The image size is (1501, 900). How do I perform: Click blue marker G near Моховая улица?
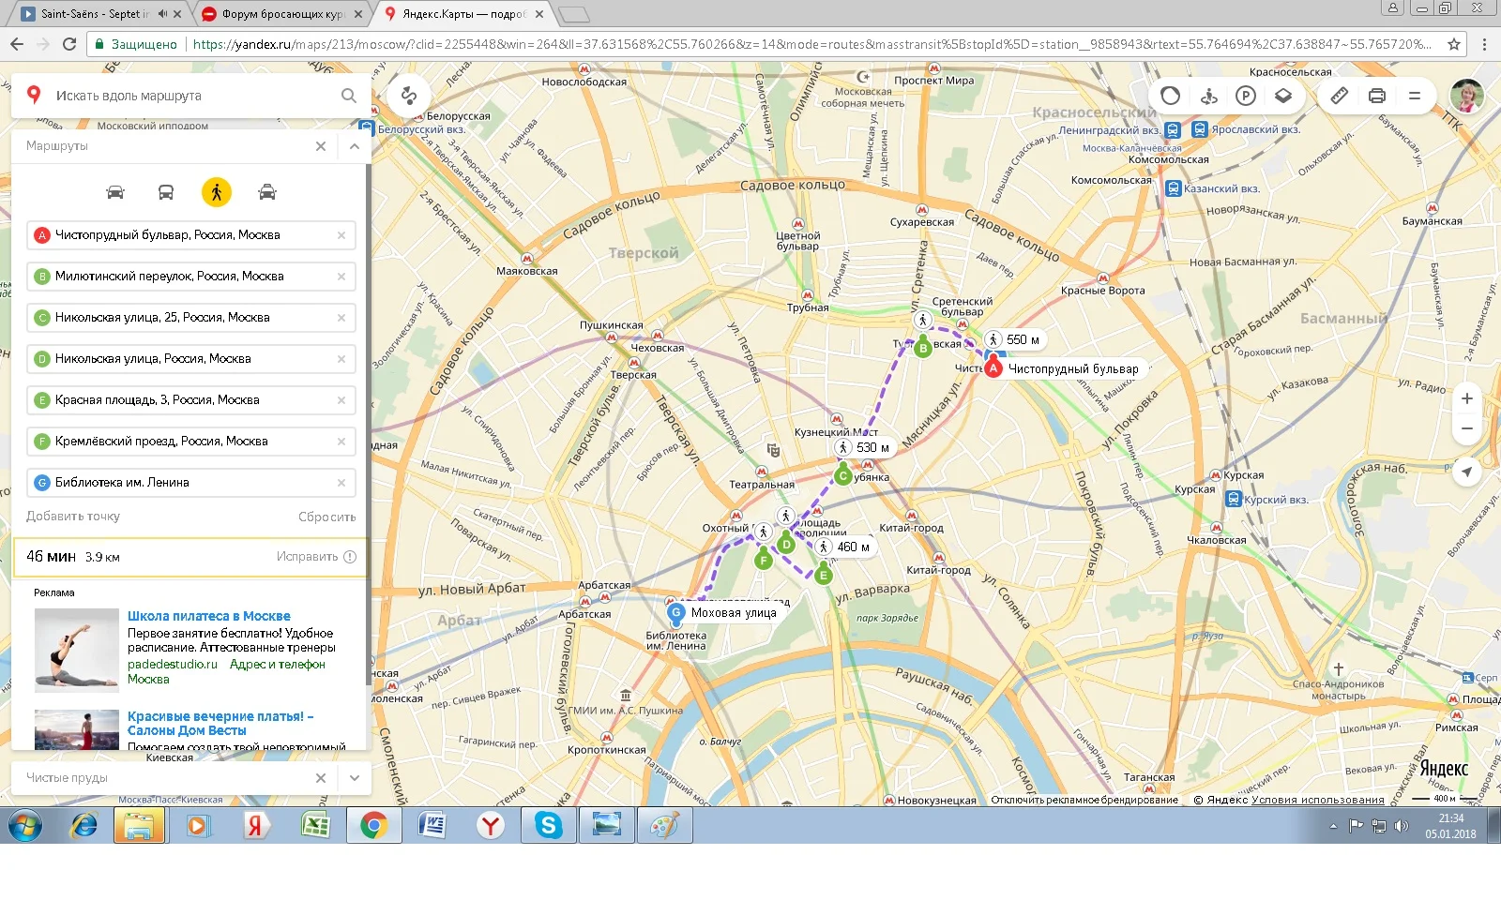(x=675, y=612)
